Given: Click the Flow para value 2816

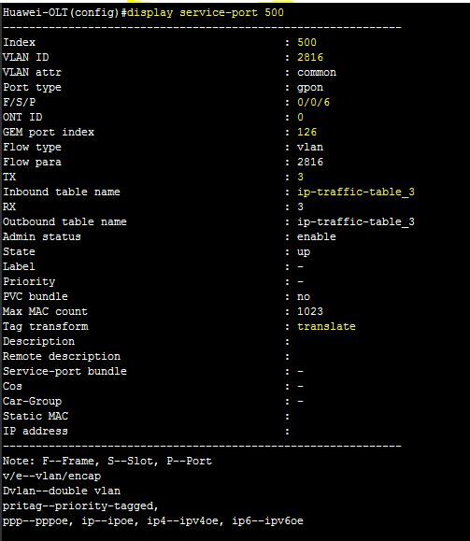Looking at the screenshot, I should pyautogui.click(x=310, y=162).
